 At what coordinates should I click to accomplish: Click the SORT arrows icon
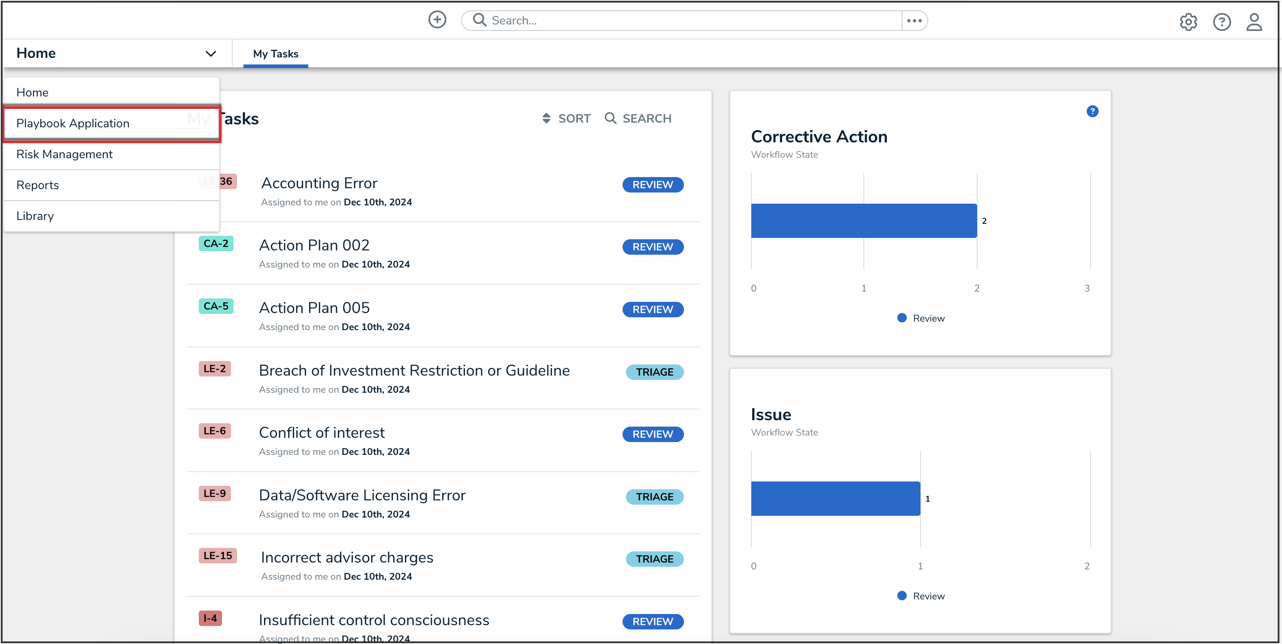click(x=546, y=118)
